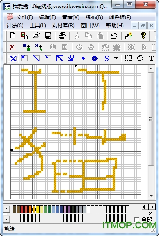Select the rectangular selection tool

[128, 58]
